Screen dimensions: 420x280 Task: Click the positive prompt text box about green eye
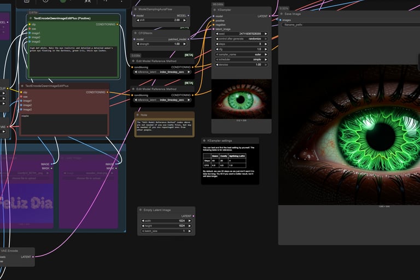coord(73,61)
